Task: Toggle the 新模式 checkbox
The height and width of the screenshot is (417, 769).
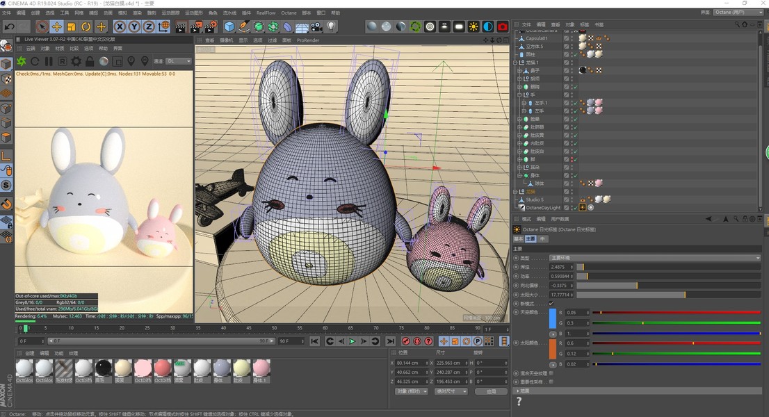Action: coord(551,303)
